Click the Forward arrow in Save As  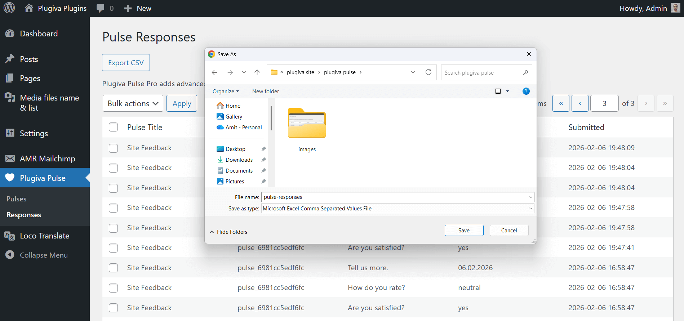230,72
